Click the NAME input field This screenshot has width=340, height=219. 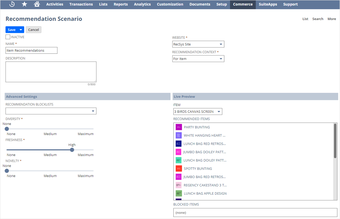tap(31, 50)
